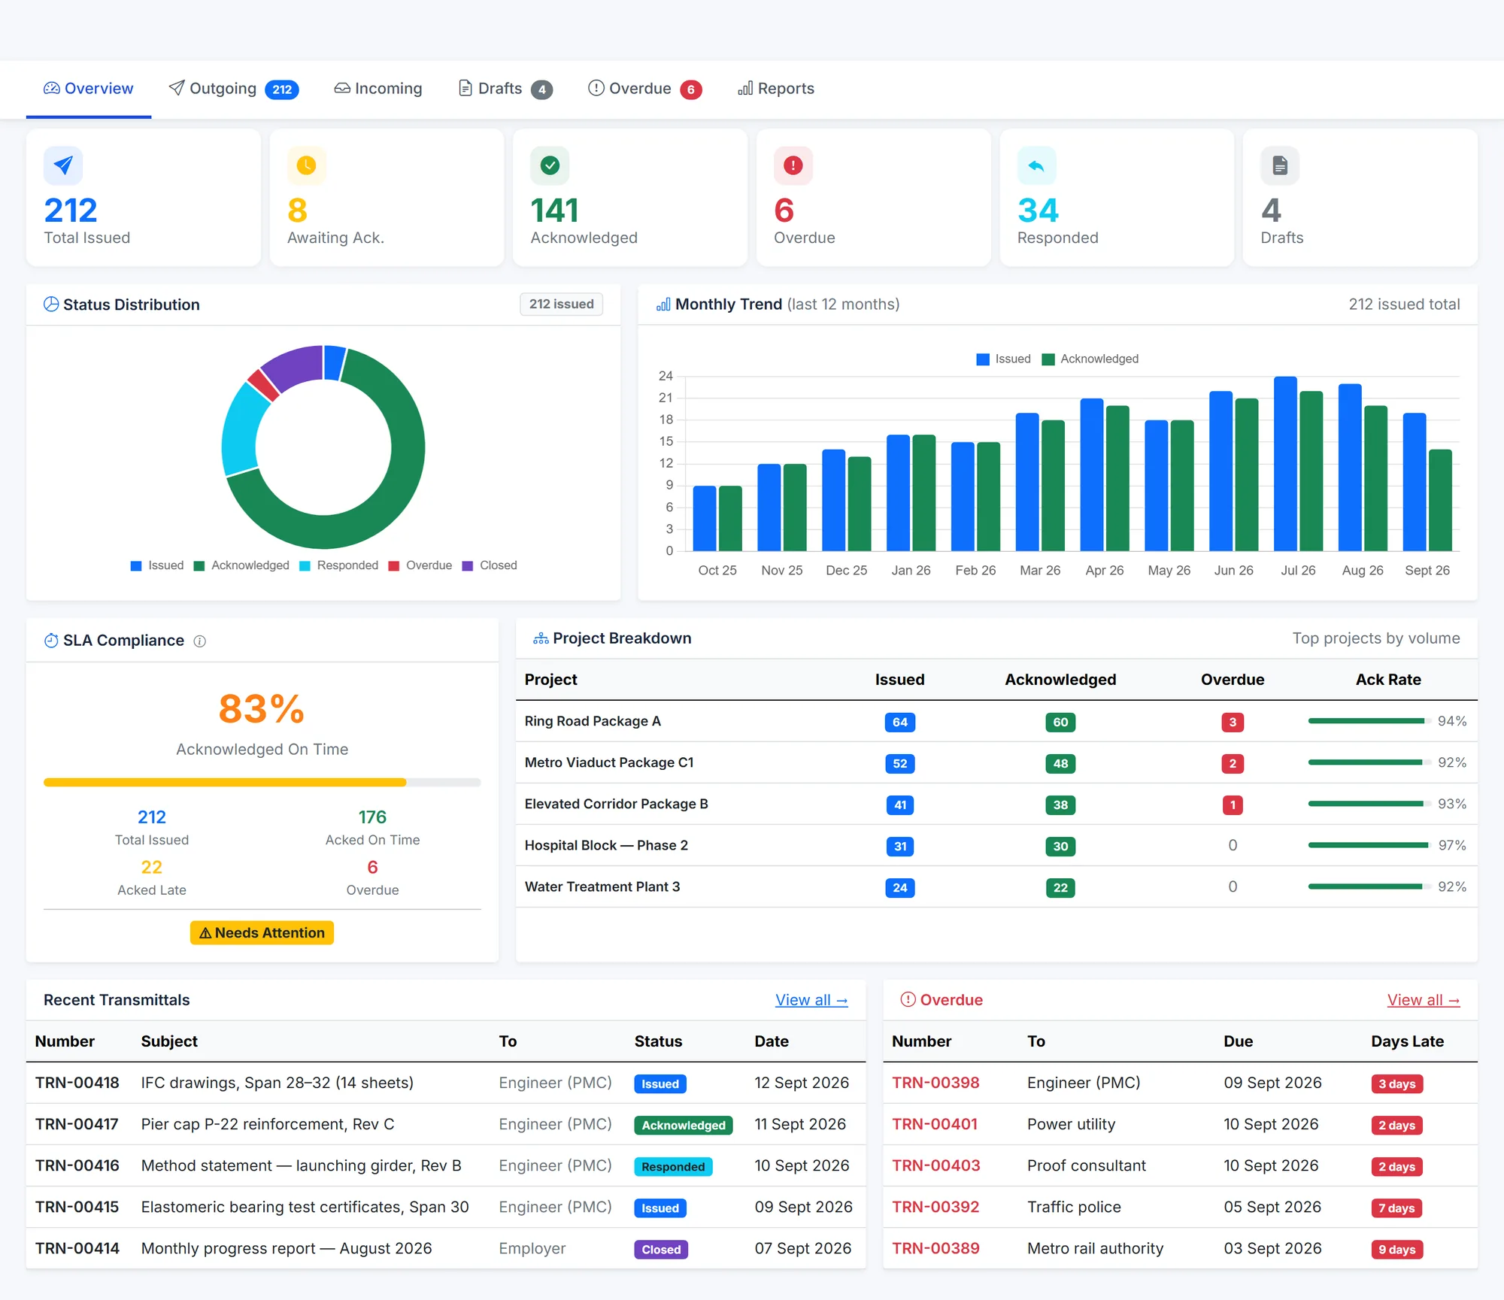Click Metro Viaduct Package C1 project row
1504x1300 pixels.
pyautogui.click(x=996, y=762)
